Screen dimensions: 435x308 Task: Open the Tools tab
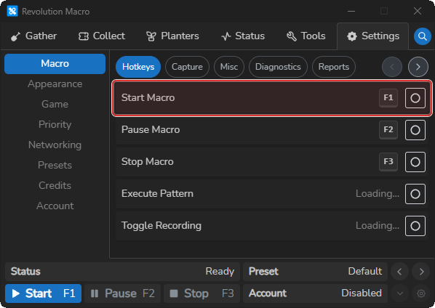306,36
